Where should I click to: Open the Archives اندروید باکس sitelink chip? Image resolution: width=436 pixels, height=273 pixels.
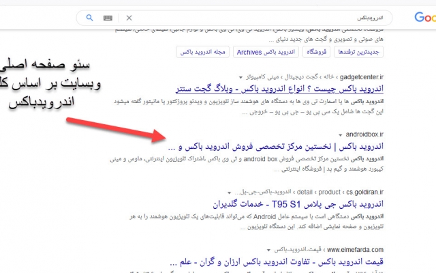coord(266,52)
